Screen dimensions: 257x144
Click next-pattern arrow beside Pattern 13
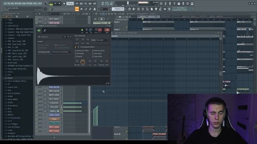[x=126, y=9]
